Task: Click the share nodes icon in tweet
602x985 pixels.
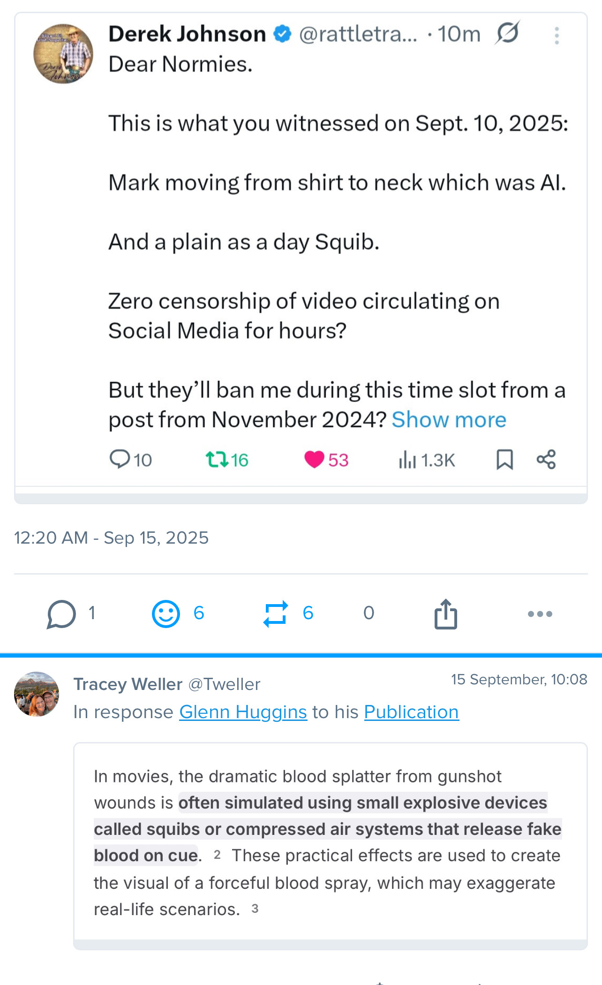Action: click(x=546, y=460)
